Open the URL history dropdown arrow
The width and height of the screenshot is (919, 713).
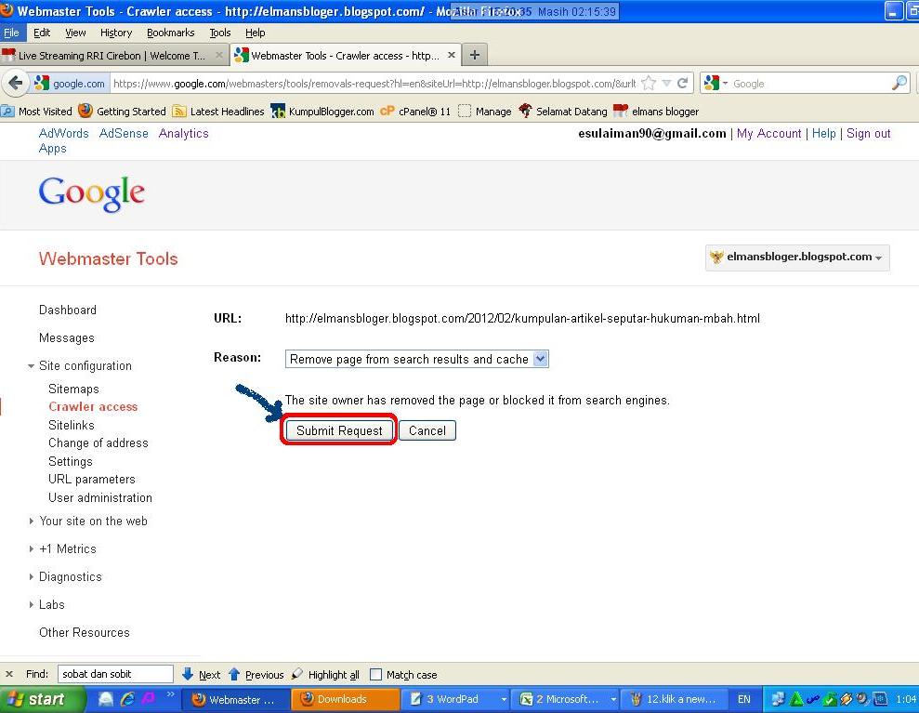666,84
